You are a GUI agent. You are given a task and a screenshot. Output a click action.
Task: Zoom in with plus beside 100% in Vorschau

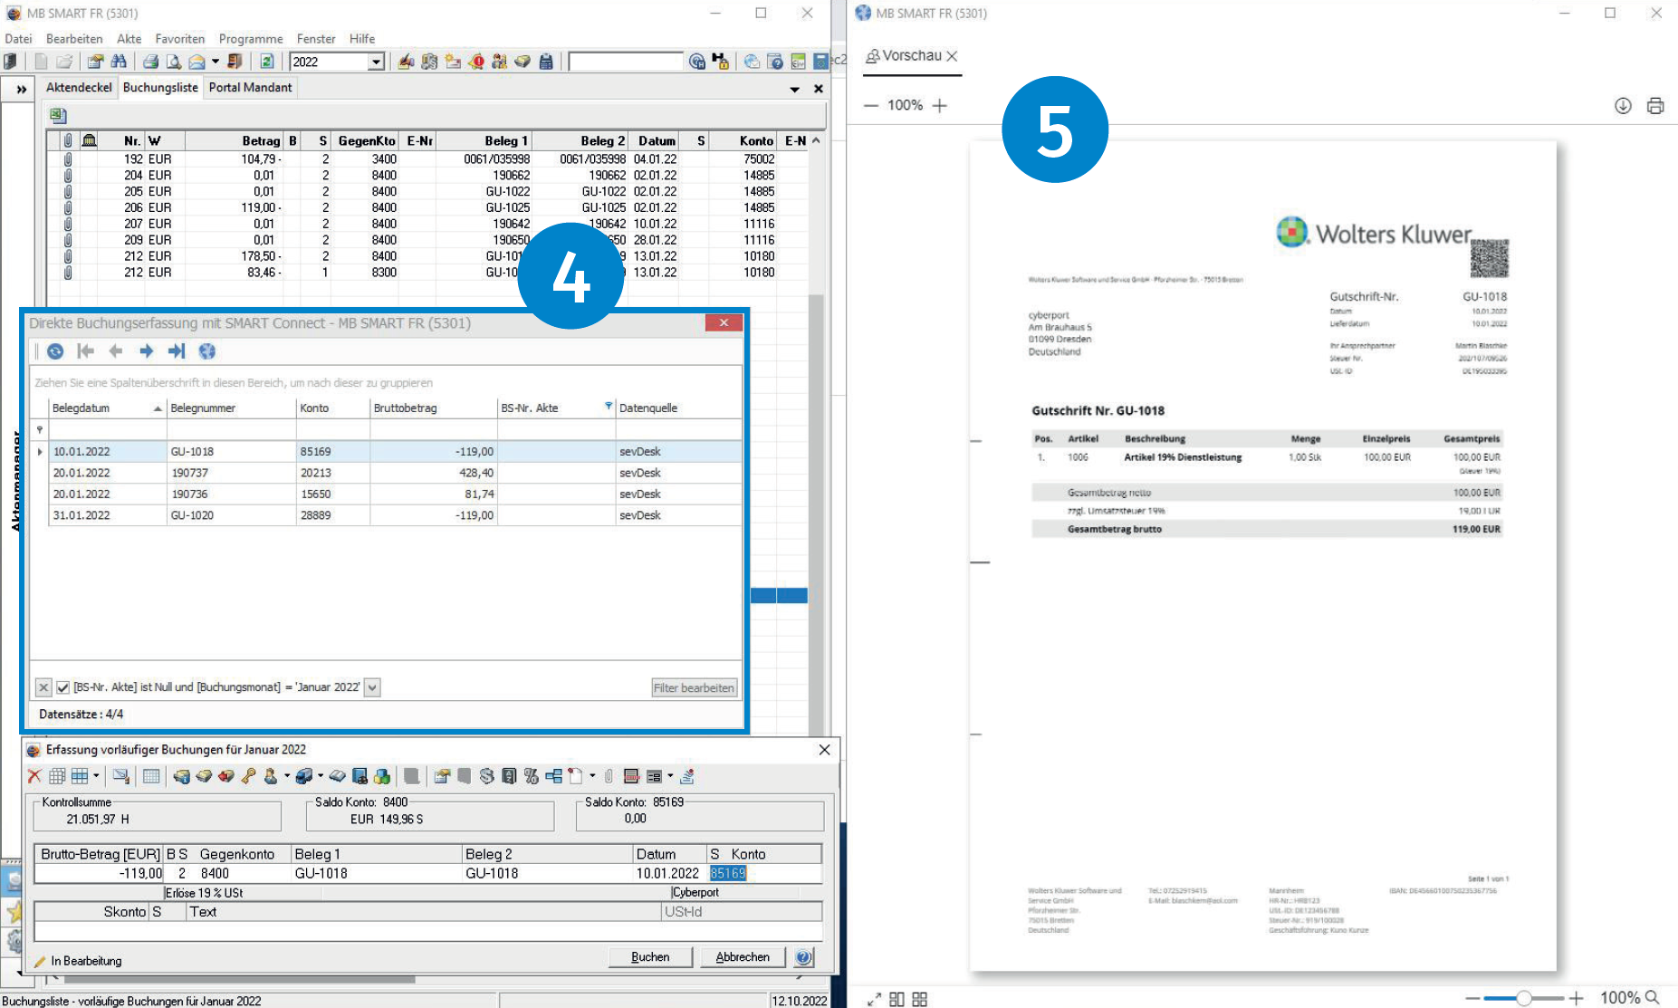pyautogui.click(x=940, y=106)
